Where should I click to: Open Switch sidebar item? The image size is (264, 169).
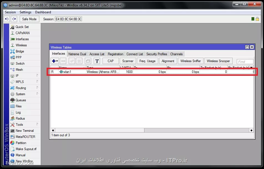click(25, 64)
